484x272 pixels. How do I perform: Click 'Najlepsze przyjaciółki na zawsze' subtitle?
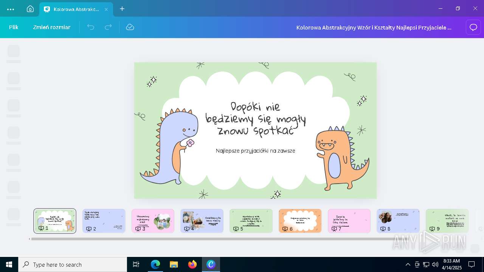pyautogui.click(x=256, y=151)
